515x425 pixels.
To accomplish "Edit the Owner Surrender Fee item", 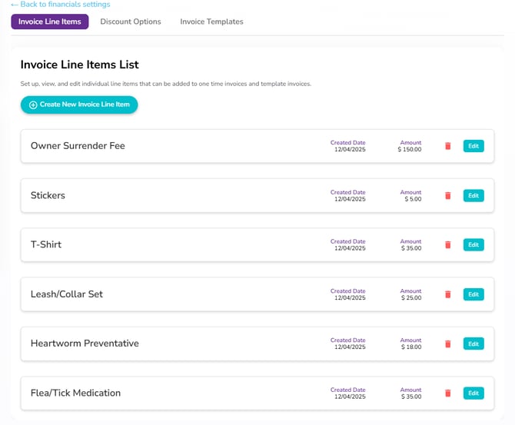I will coord(473,146).
